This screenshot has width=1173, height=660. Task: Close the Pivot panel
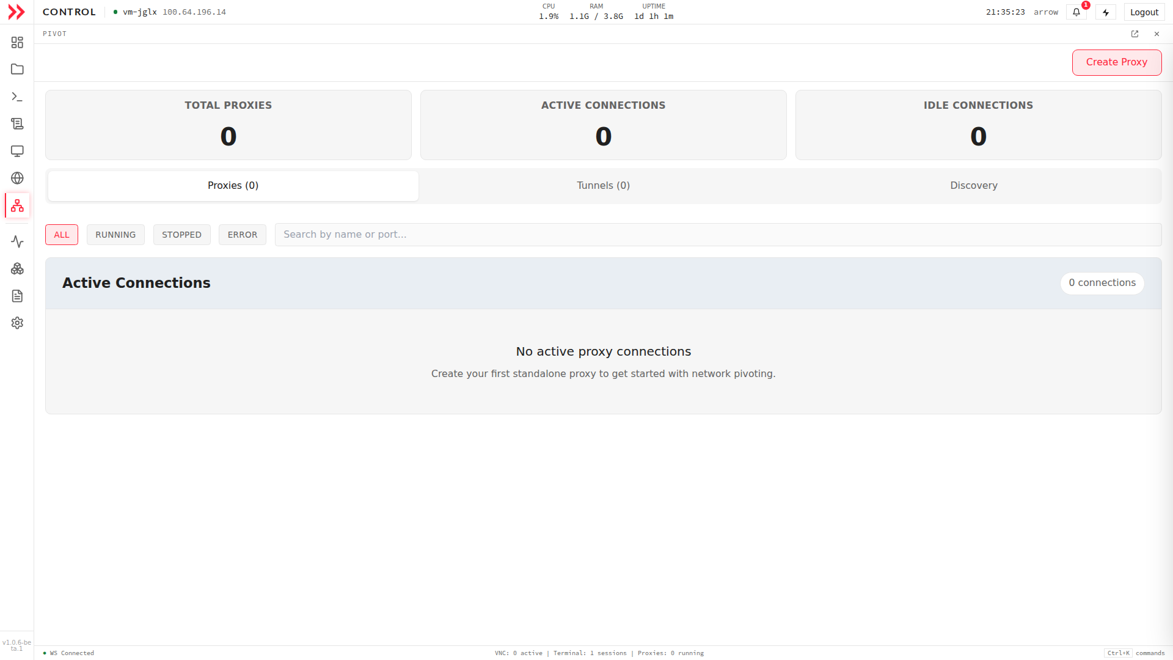click(1157, 34)
